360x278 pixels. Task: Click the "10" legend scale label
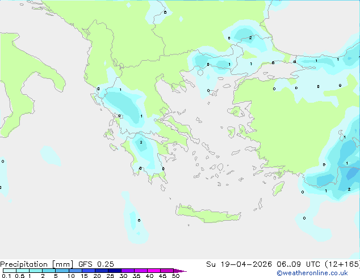pos(71,276)
